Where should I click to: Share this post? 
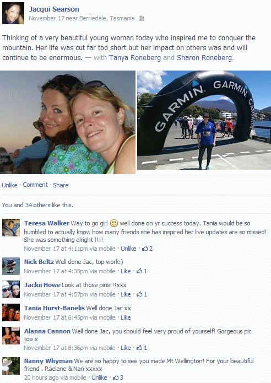(61, 185)
